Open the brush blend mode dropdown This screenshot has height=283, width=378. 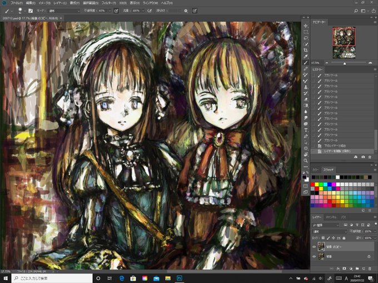[64, 11]
